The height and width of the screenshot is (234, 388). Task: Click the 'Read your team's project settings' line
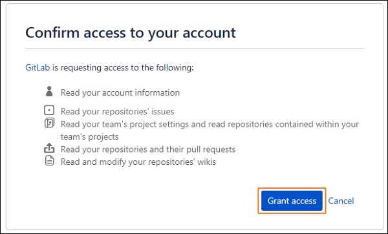click(x=210, y=124)
